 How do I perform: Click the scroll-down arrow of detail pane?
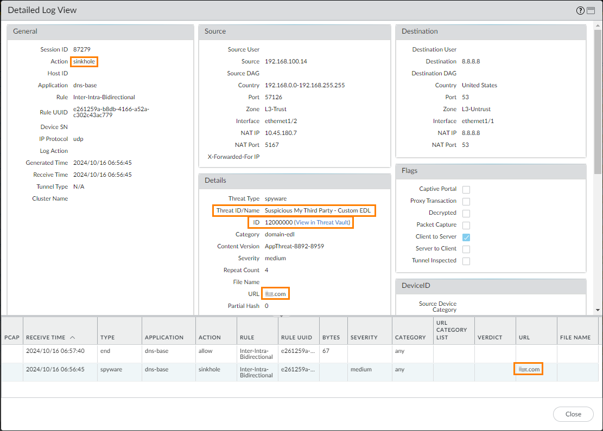coord(598,310)
